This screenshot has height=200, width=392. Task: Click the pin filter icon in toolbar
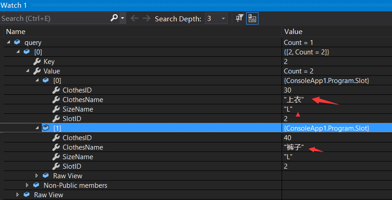(x=239, y=19)
